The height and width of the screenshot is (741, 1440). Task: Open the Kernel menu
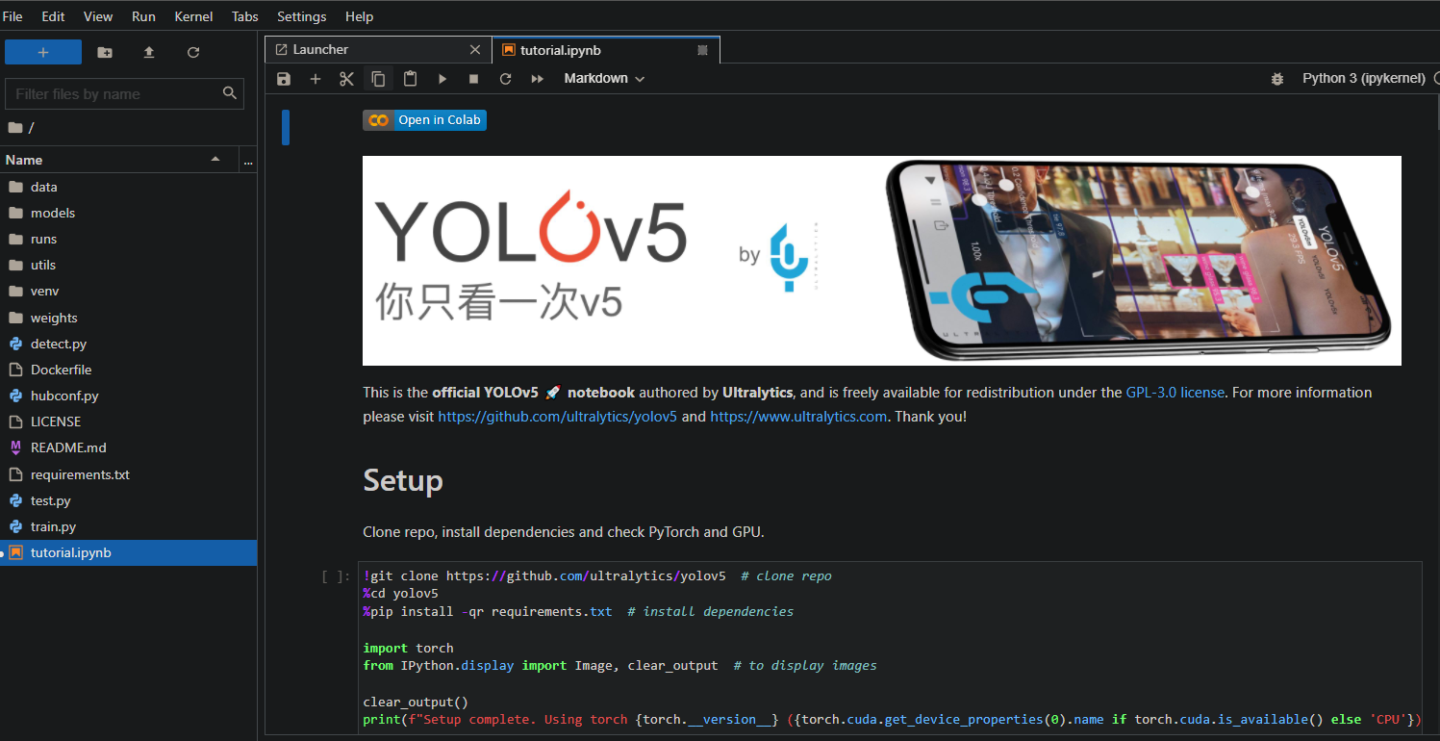point(194,16)
